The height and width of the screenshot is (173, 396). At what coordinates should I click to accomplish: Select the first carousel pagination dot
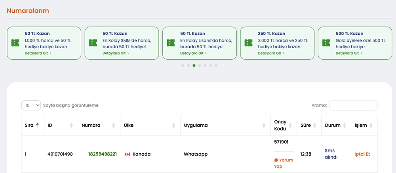coord(183,65)
